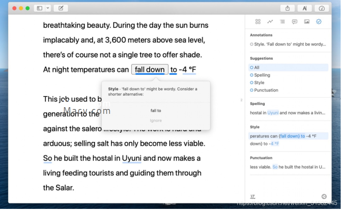Close the window with red button
Viewport: 341px width, 210px height.
pyautogui.click(x=14, y=8)
